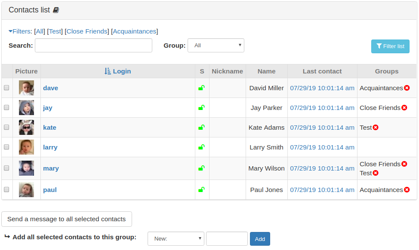
Task: Click the Last contact column header
Action: pos(322,71)
